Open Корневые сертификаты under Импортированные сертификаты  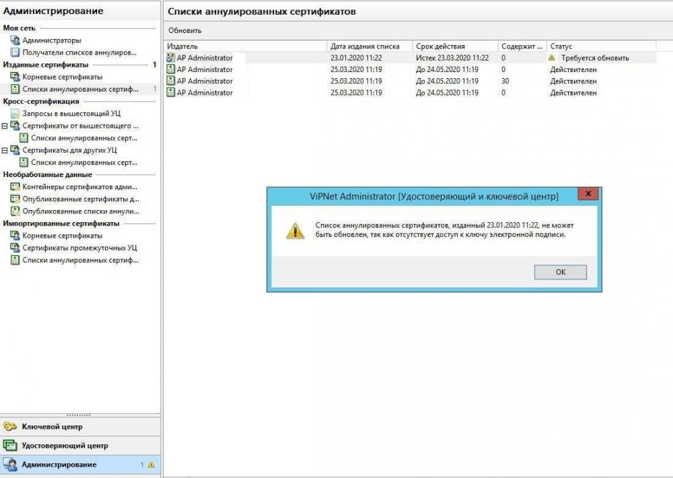click(x=62, y=236)
